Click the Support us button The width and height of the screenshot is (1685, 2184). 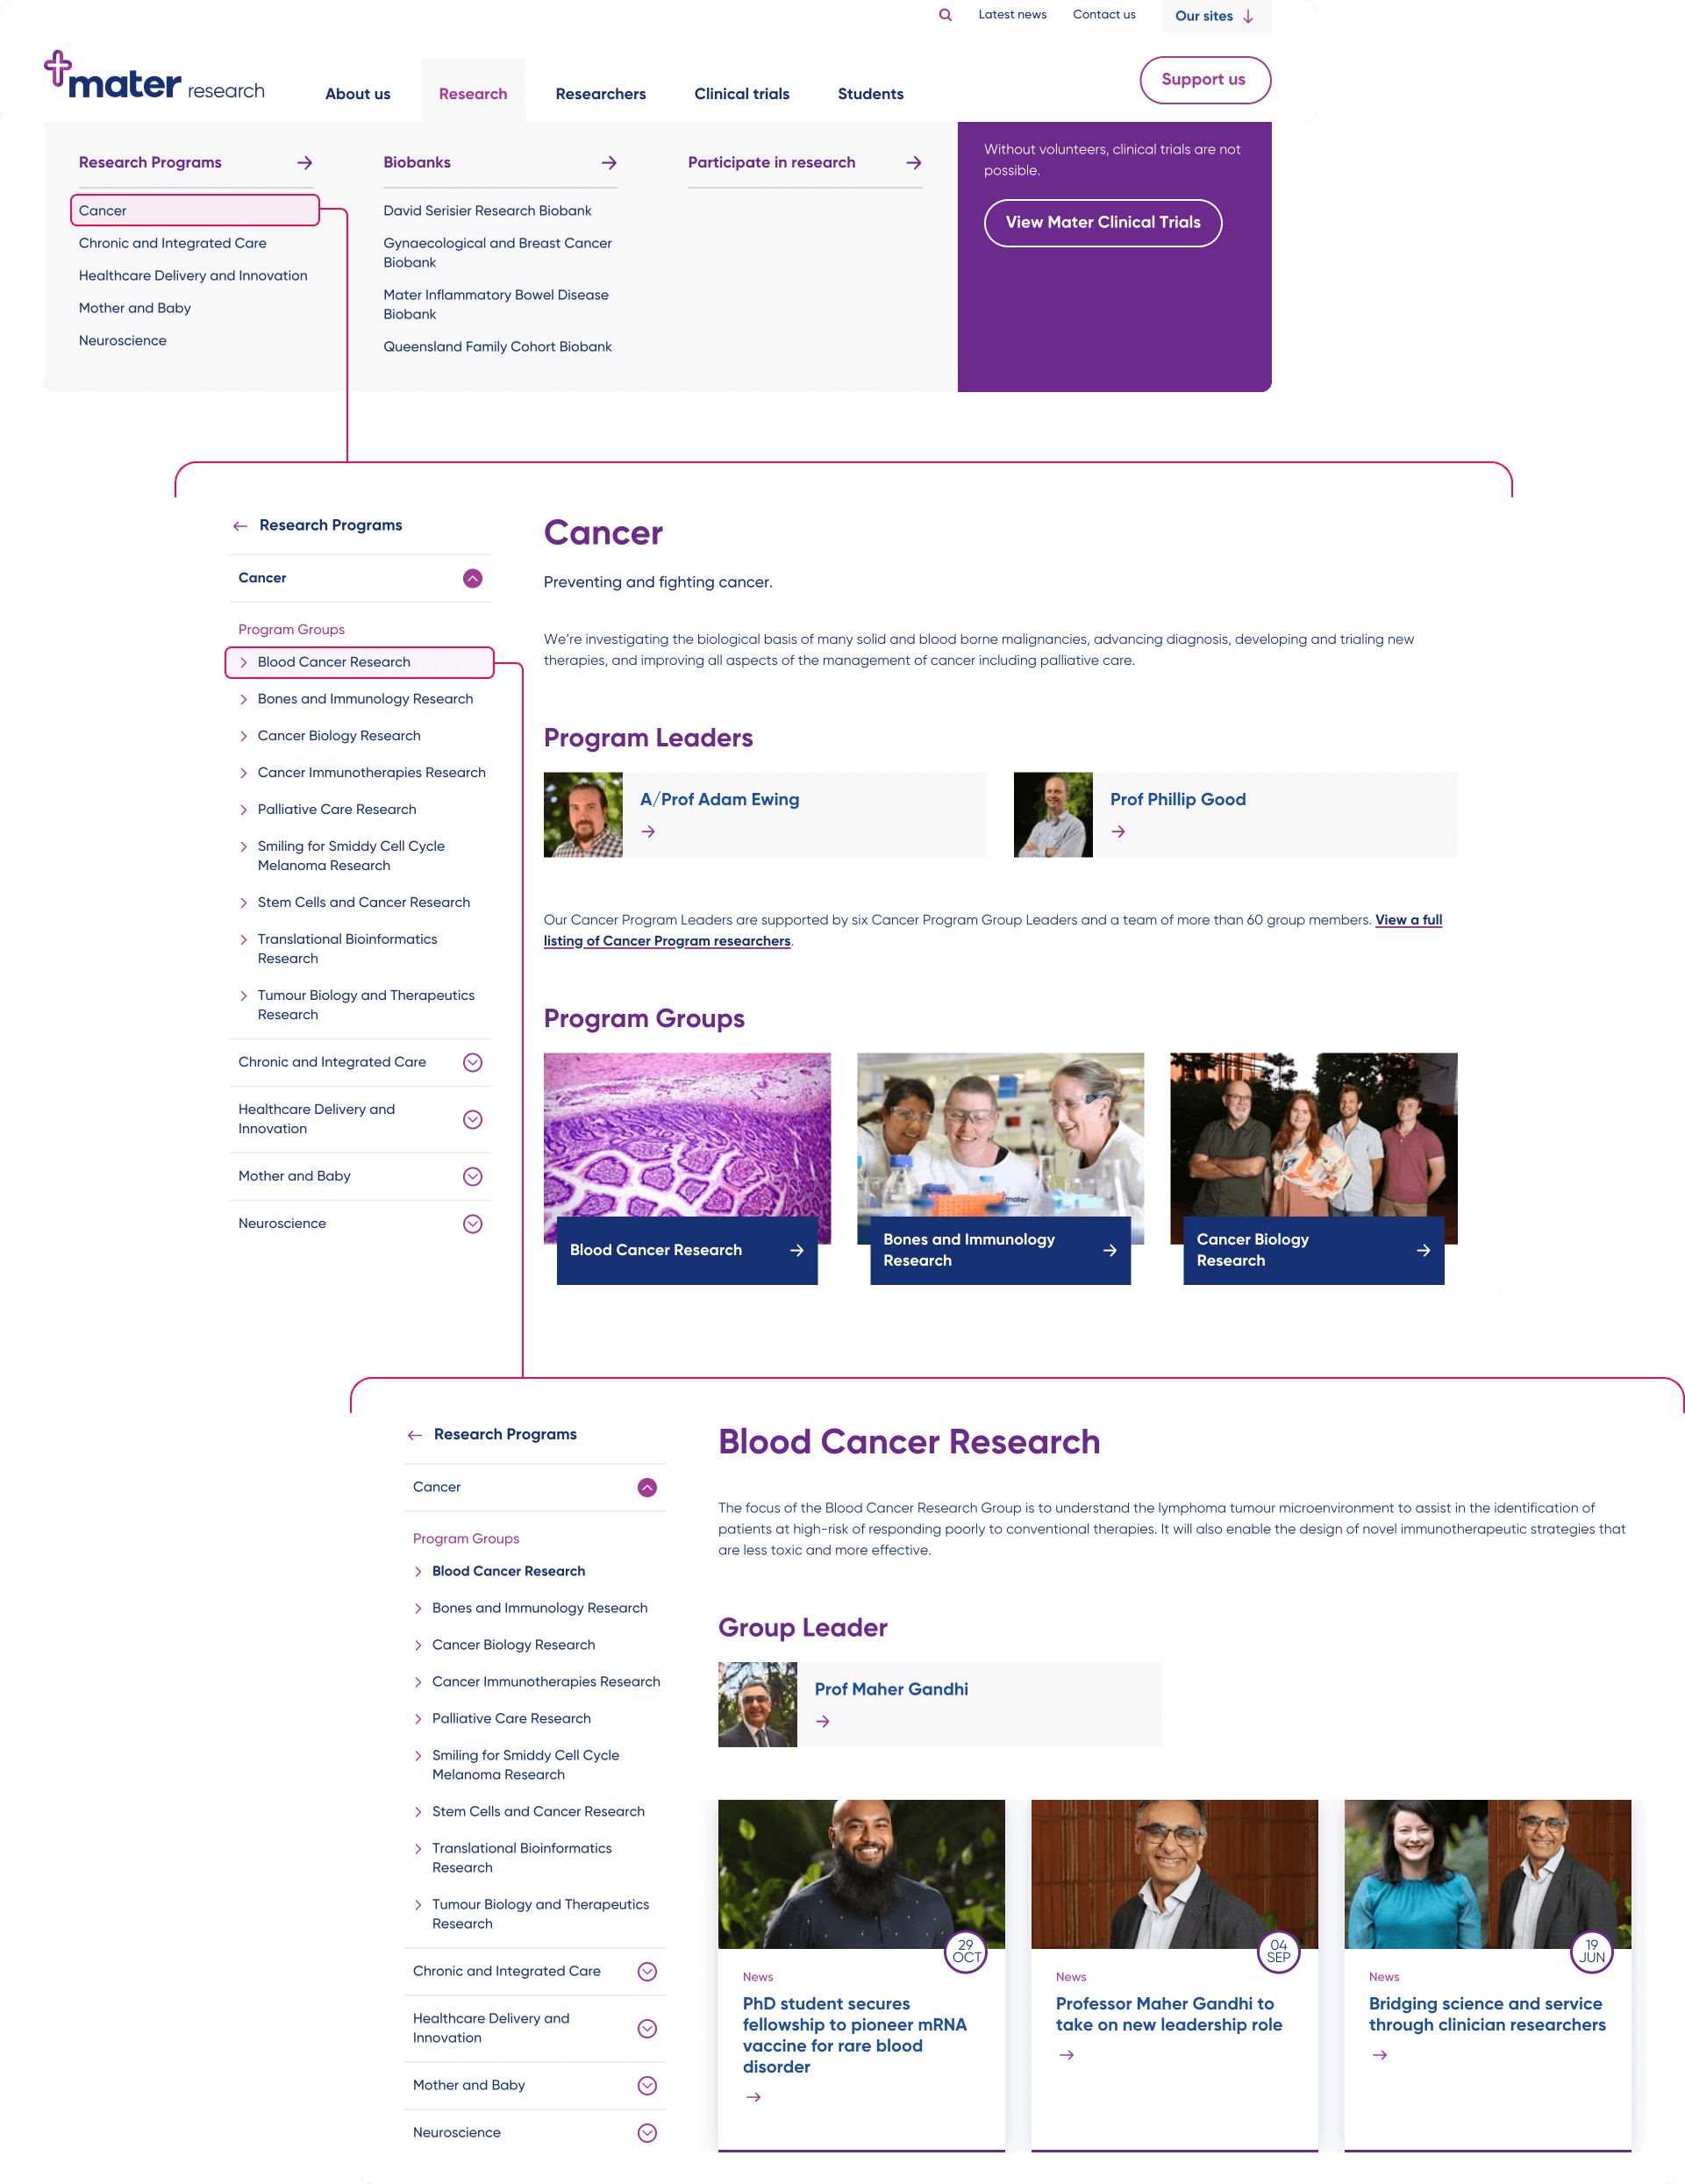[x=1203, y=80]
